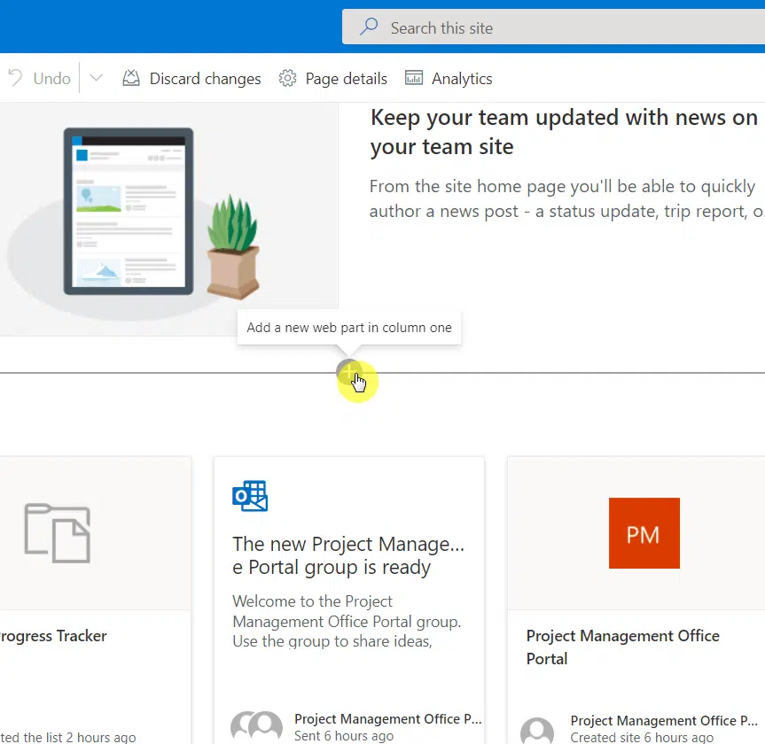Click the "Welcome to the Project" description

click(347, 621)
